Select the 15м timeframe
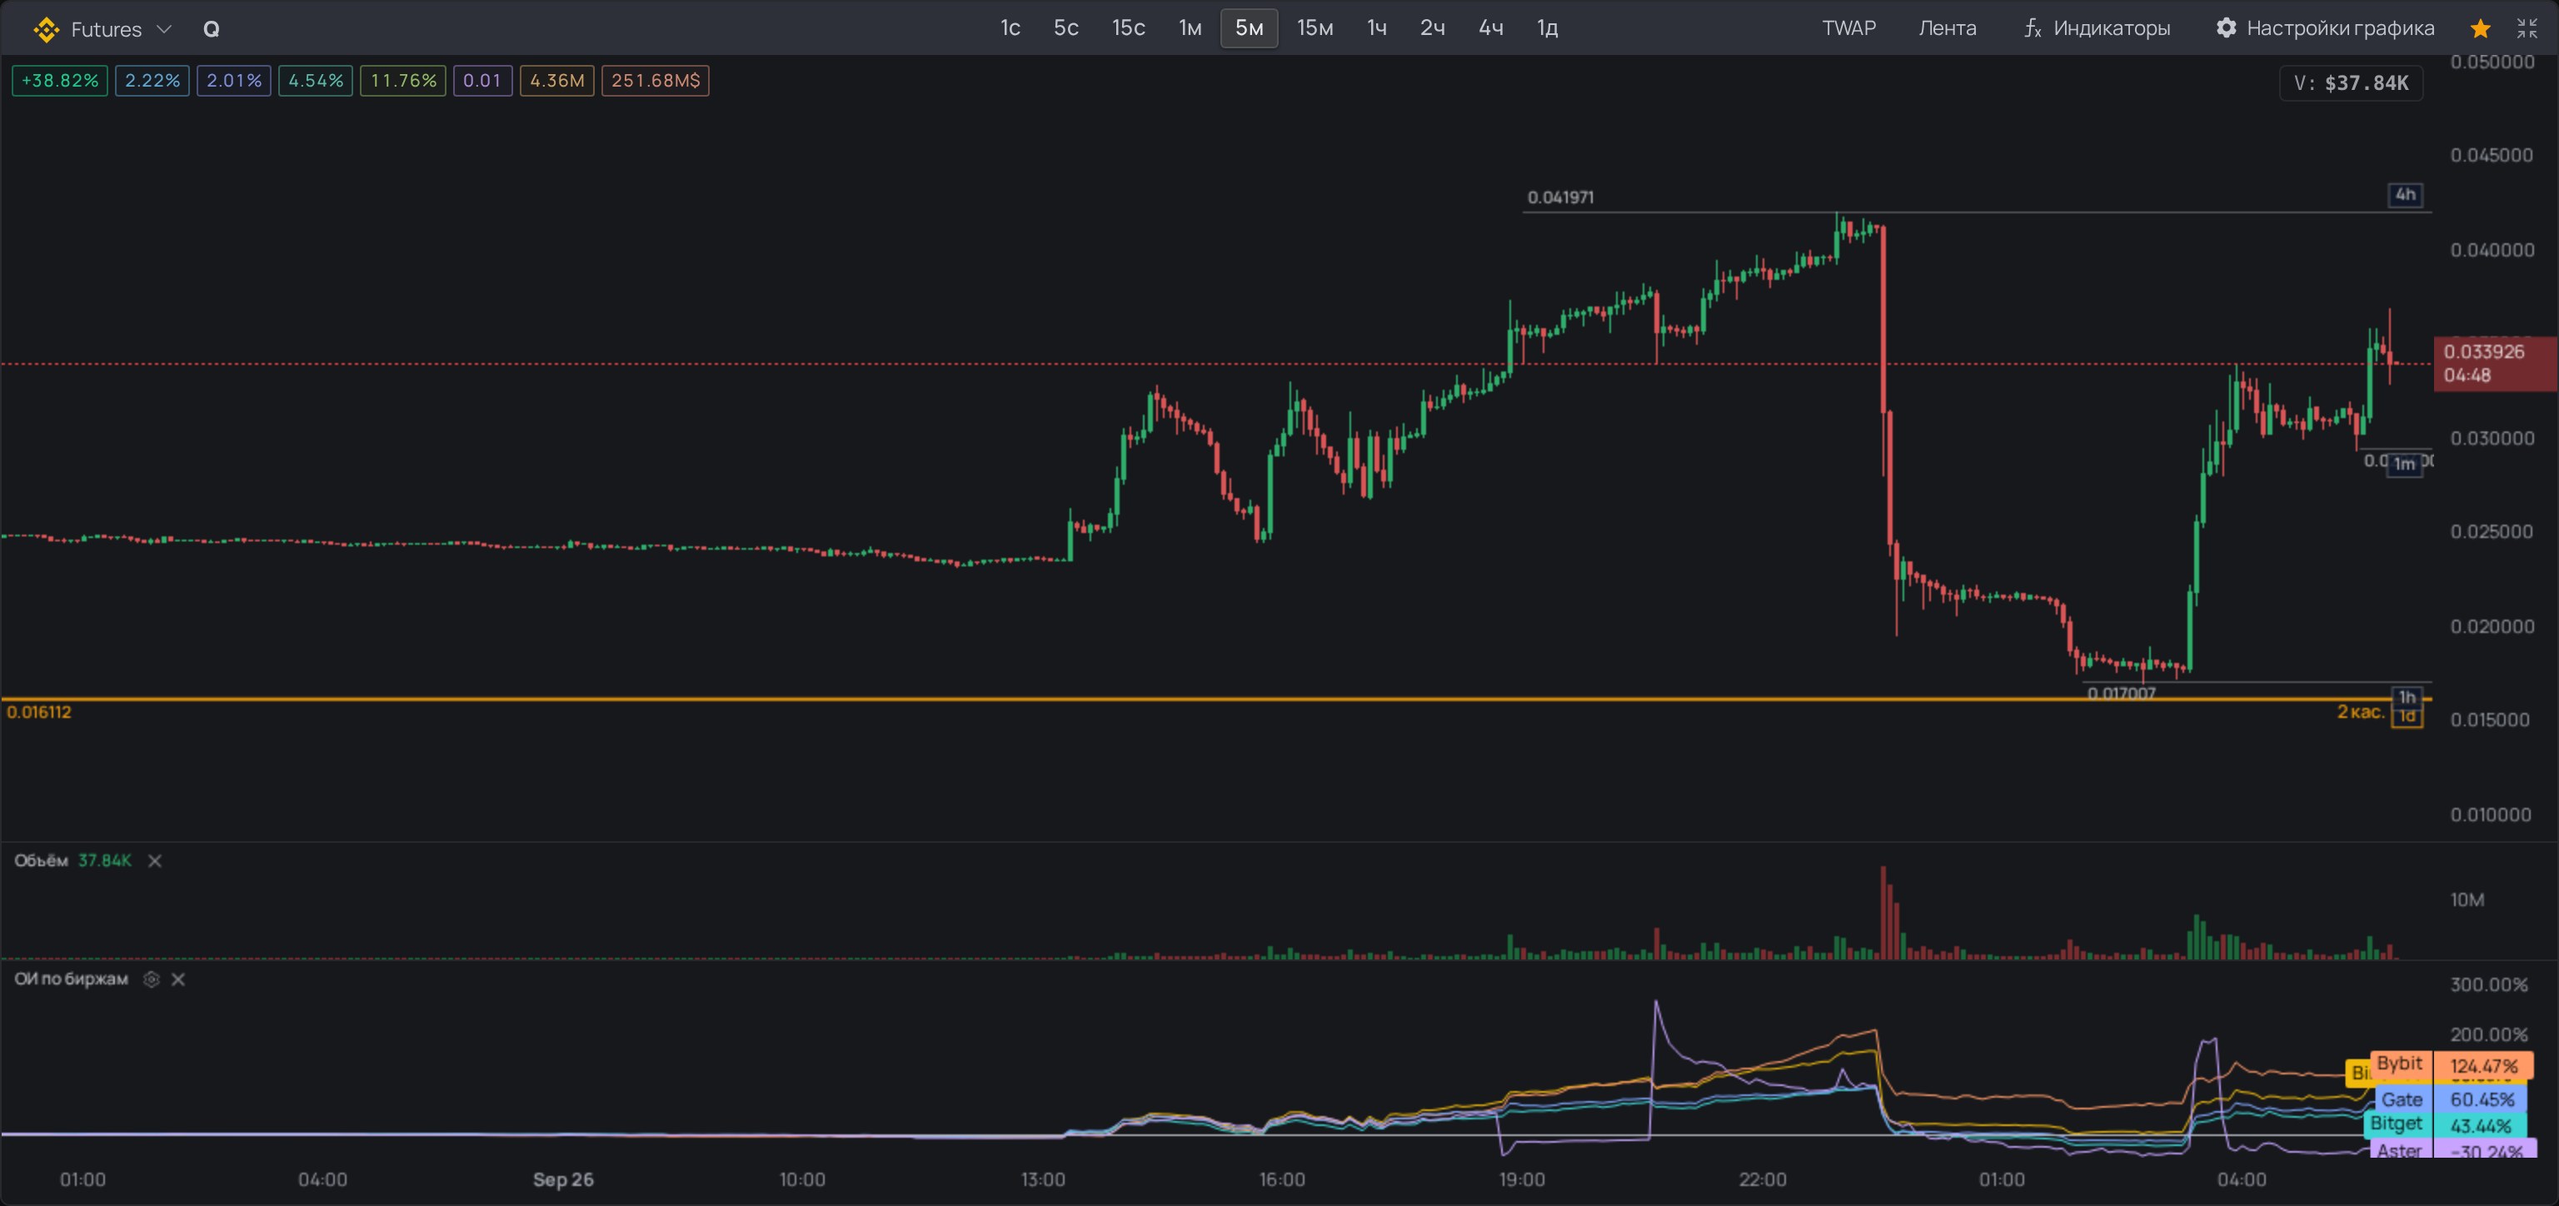Viewport: 2559px width, 1206px height. click(x=1315, y=27)
